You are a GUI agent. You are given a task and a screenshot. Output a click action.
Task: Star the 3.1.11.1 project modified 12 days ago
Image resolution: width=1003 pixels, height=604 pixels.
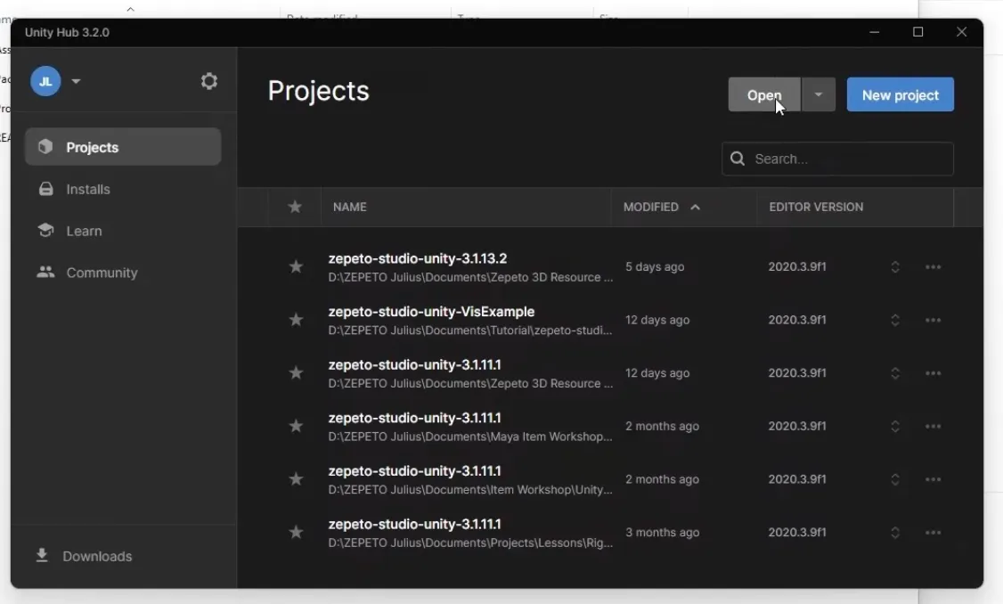tap(296, 373)
